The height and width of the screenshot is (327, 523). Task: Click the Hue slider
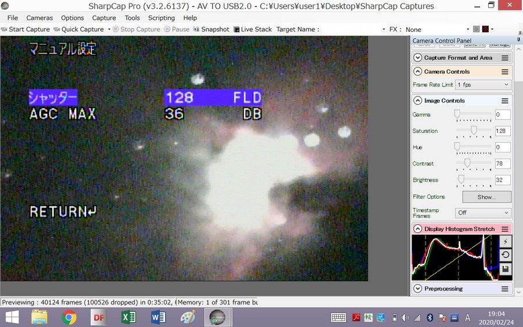click(x=474, y=147)
